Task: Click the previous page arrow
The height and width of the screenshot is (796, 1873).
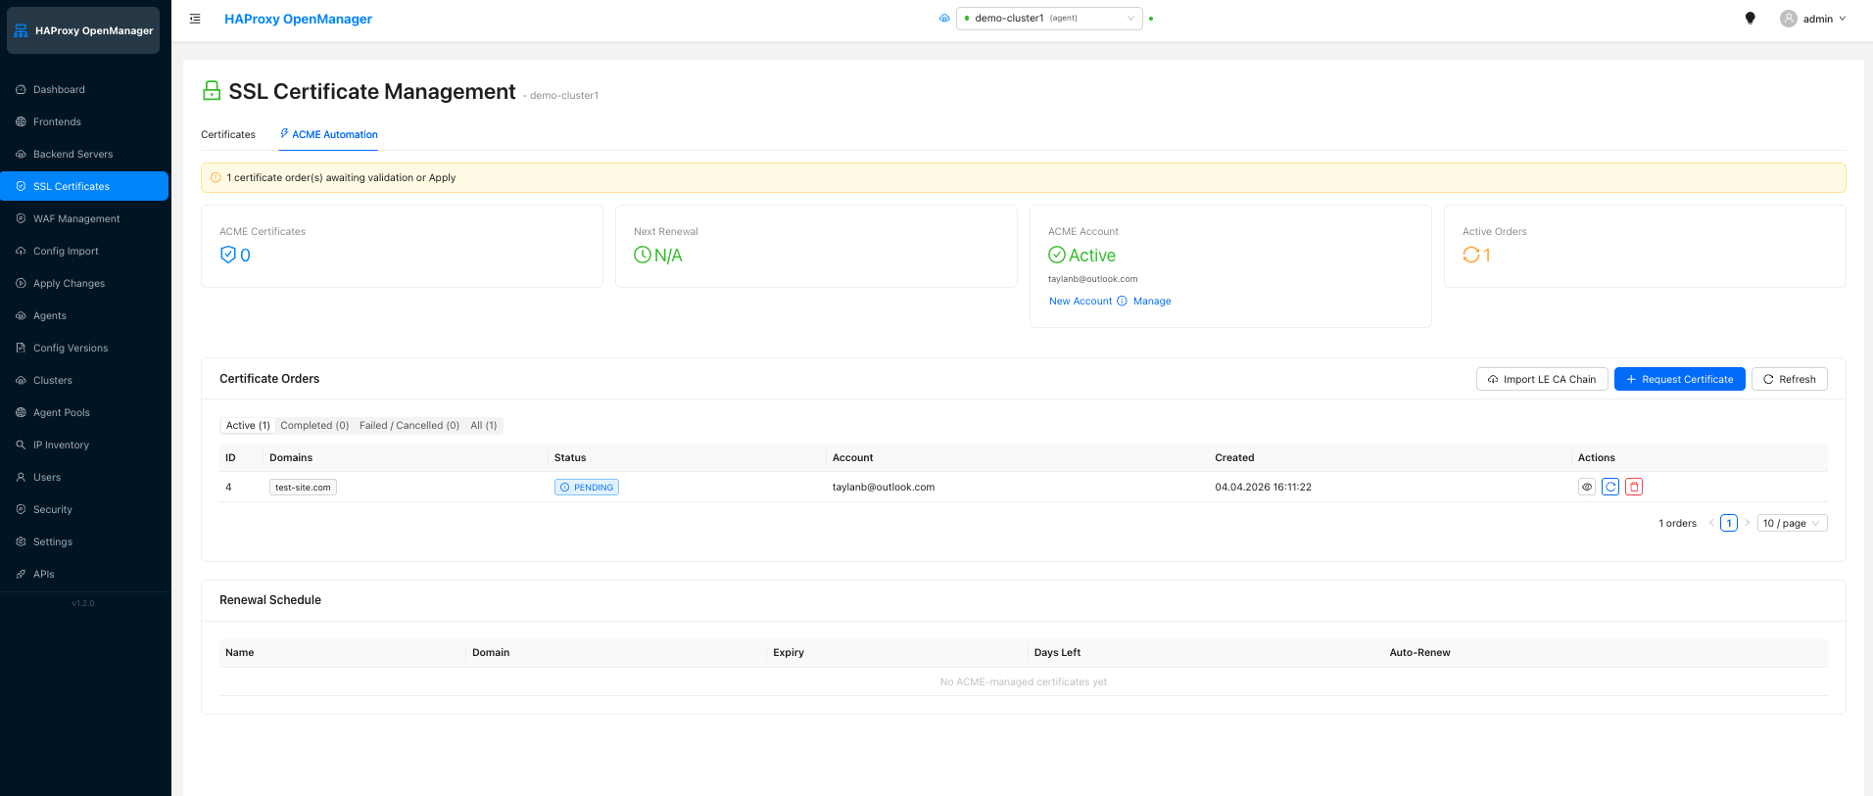Action: tap(1711, 523)
